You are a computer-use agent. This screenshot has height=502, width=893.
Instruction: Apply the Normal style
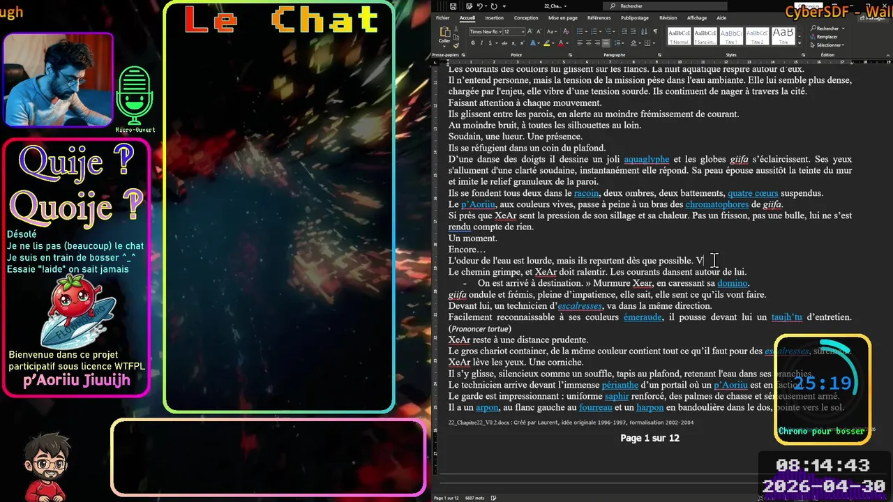pos(680,36)
